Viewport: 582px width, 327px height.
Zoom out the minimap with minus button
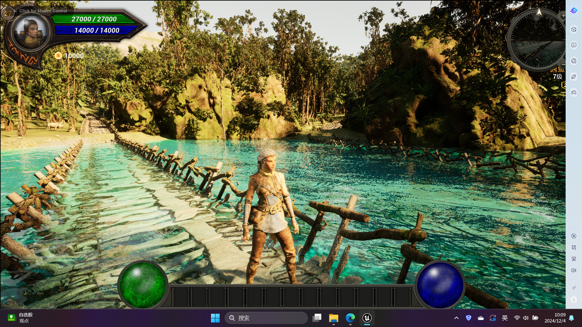tap(563, 64)
